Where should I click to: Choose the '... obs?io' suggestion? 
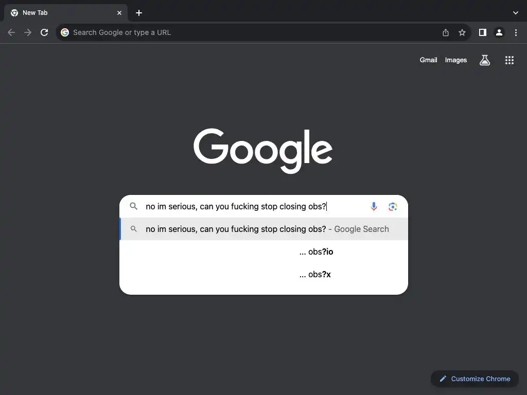point(264,252)
